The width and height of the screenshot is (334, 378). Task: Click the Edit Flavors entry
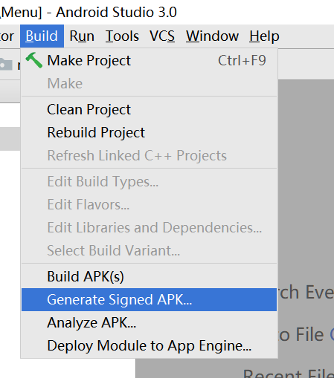(149, 205)
